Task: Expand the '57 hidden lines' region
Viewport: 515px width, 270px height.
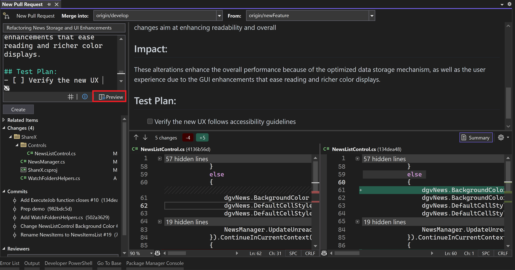Action: point(160,159)
